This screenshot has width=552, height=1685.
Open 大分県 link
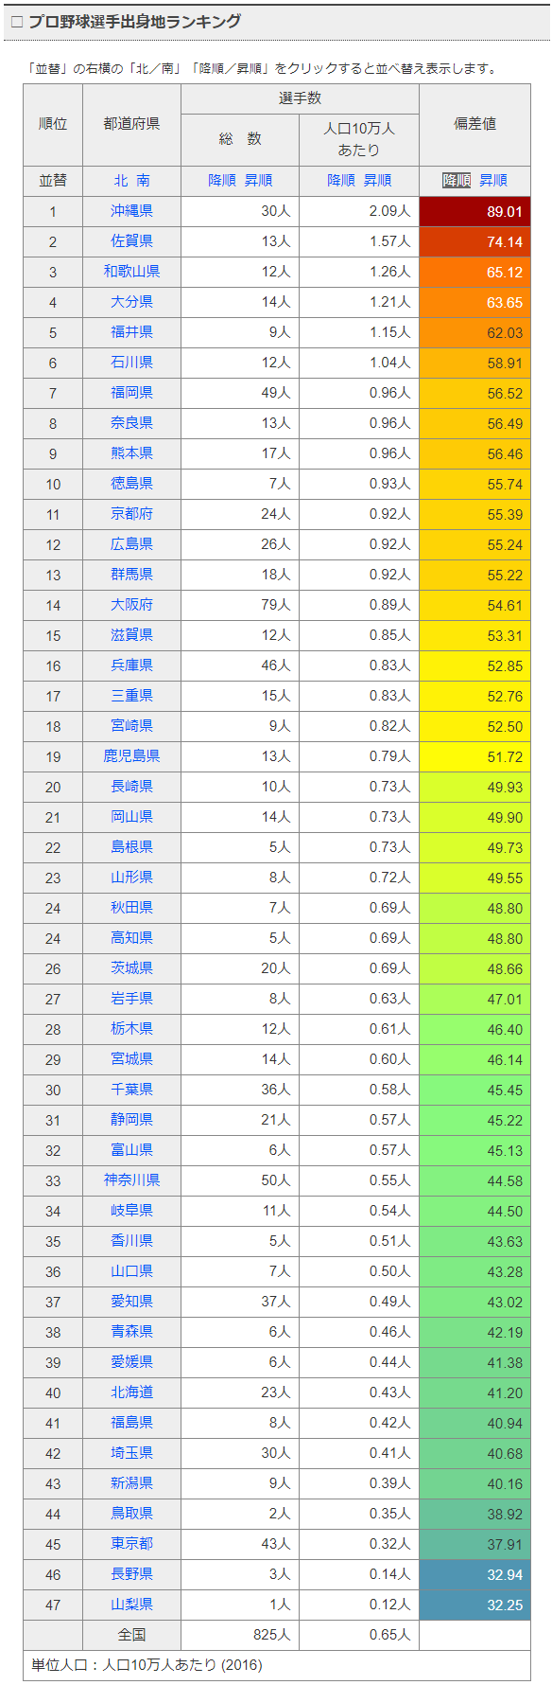131,302
